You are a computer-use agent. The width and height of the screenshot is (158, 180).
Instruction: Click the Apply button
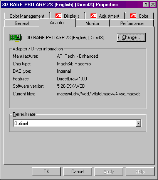(x=109, y=172)
